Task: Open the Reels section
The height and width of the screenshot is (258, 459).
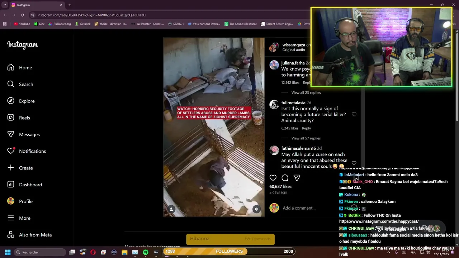Action: 19,118
